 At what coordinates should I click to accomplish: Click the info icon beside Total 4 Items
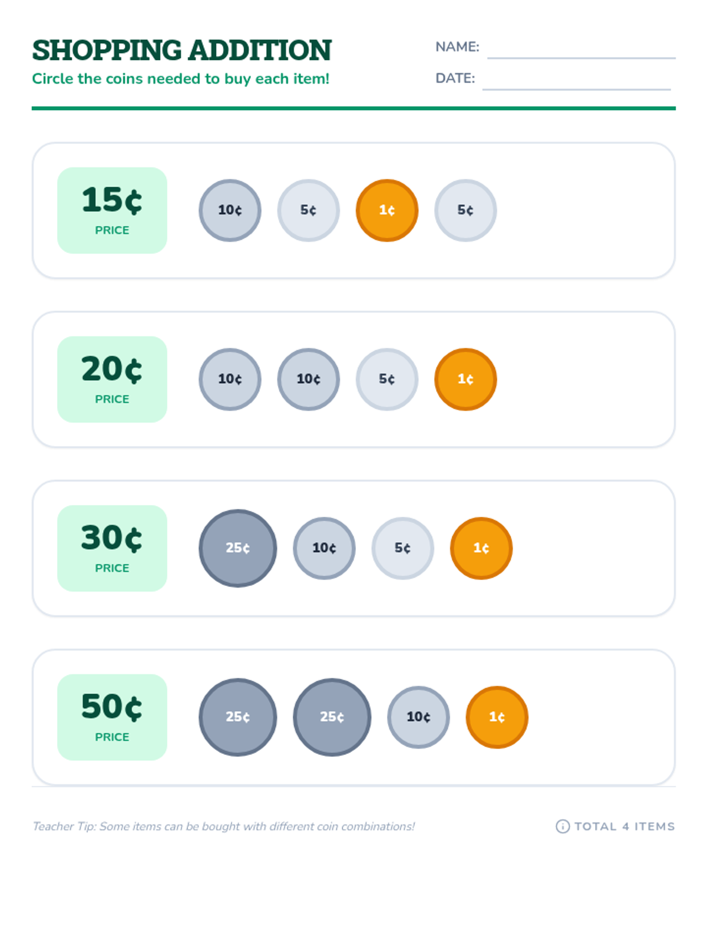pyautogui.click(x=563, y=826)
